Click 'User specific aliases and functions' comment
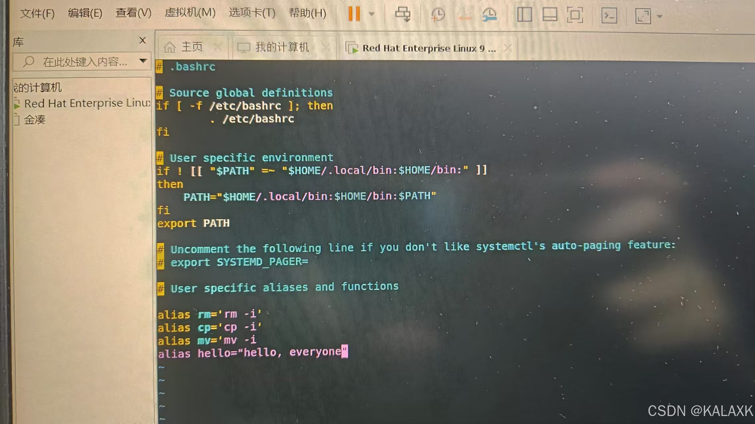The width and height of the screenshot is (755, 424). (x=278, y=287)
